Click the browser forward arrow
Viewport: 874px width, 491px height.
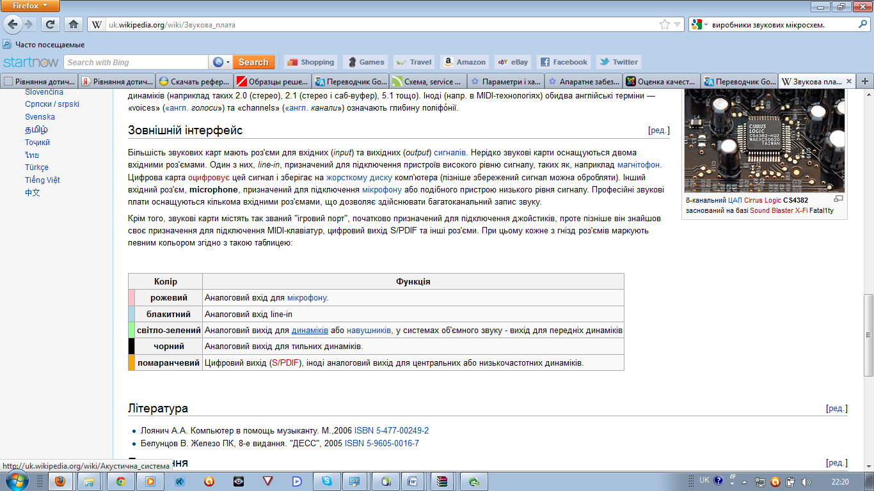point(29,24)
